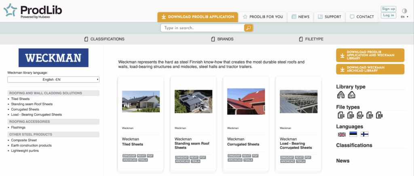Click the Log in button
The image size is (414, 176).
click(x=389, y=15)
